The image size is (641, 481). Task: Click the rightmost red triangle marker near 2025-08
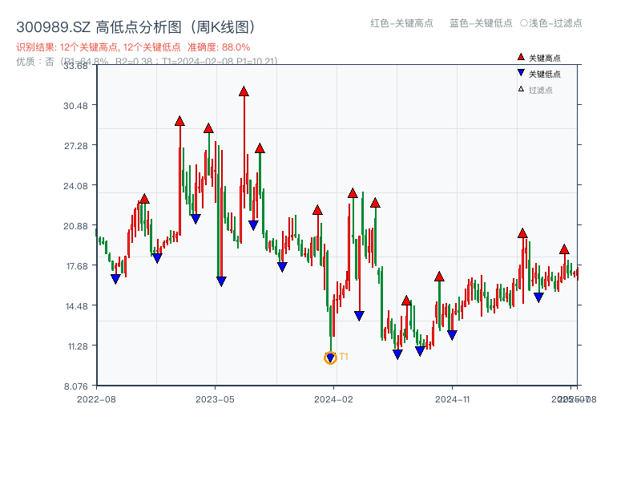tap(564, 249)
